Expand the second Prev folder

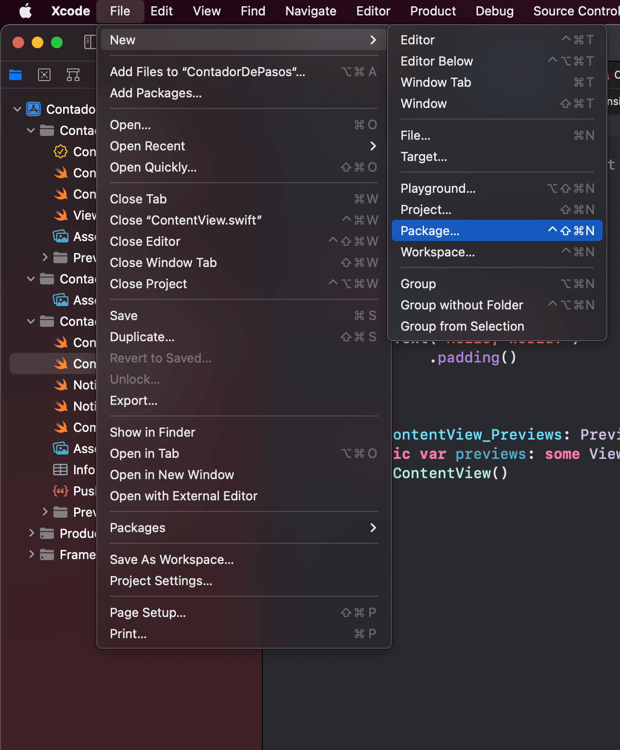click(x=45, y=512)
